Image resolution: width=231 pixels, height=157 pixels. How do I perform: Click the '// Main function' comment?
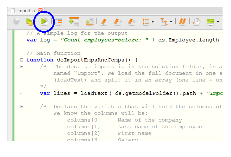pyautogui.click(x=54, y=53)
